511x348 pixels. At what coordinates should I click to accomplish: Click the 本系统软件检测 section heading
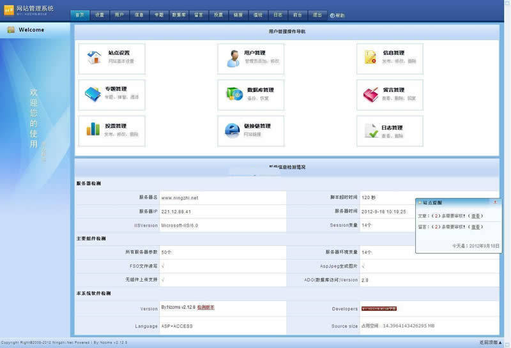pos(93,293)
